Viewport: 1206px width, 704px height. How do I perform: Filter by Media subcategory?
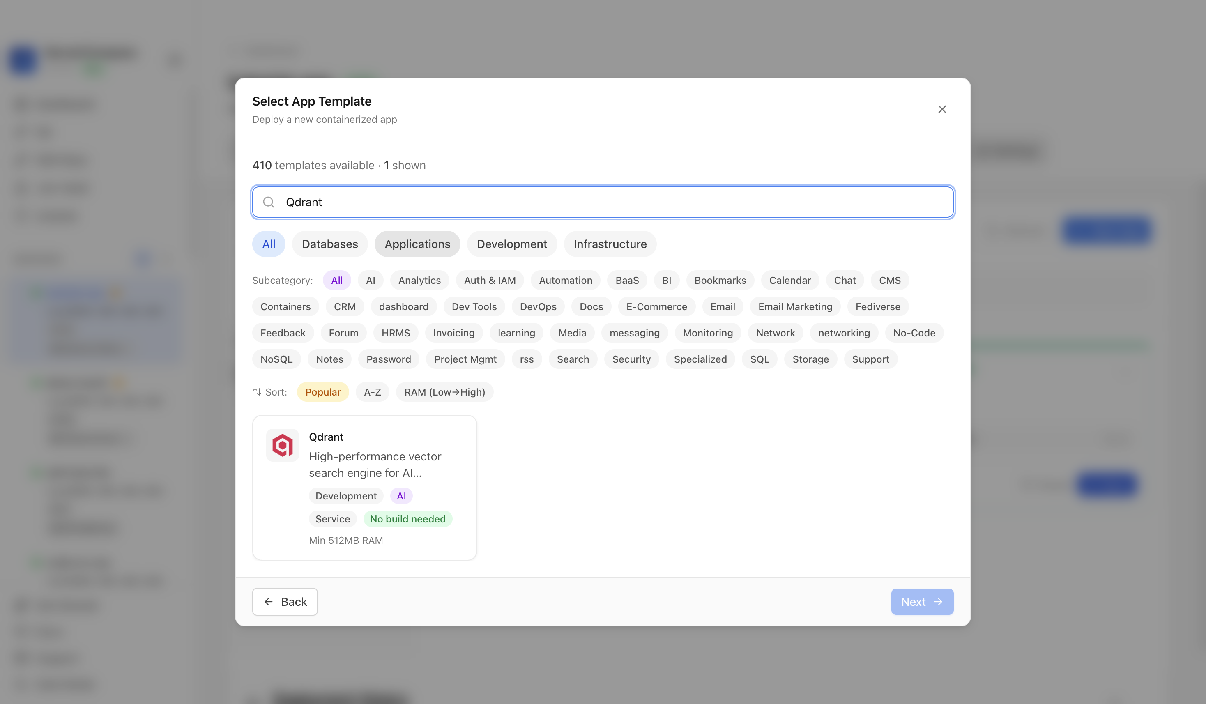click(x=572, y=333)
